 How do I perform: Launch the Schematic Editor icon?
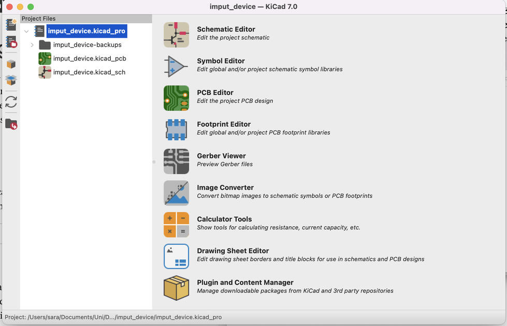coord(176,35)
